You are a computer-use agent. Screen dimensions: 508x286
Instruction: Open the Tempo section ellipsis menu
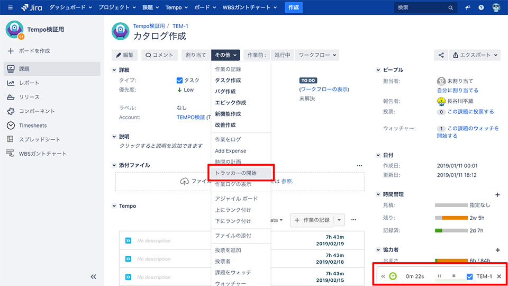354,220
